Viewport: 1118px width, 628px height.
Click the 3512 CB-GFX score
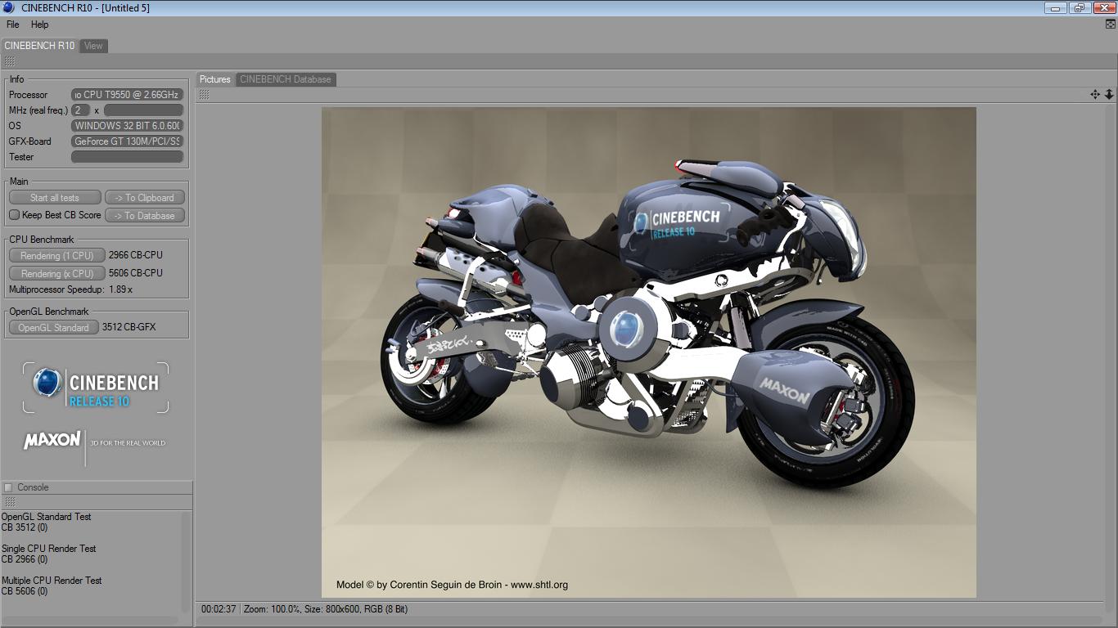[x=128, y=327]
